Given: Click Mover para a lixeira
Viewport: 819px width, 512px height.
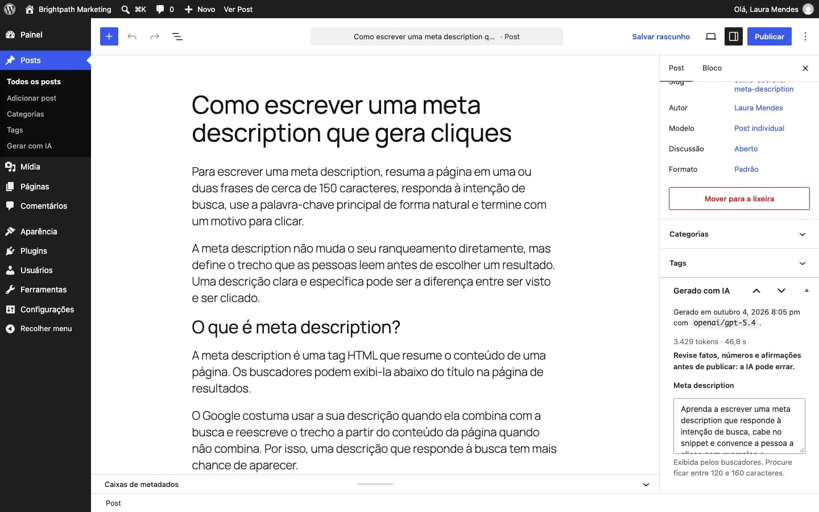Looking at the screenshot, I should coord(739,199).
